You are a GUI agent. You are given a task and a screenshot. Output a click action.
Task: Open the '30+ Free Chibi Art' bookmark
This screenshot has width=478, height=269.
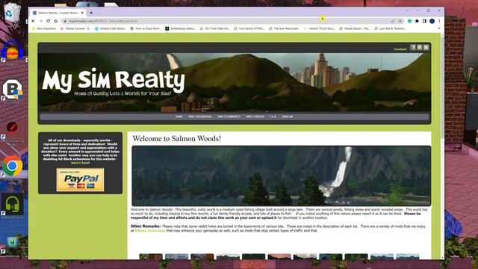pyautogui.click(x=215, y=28)
